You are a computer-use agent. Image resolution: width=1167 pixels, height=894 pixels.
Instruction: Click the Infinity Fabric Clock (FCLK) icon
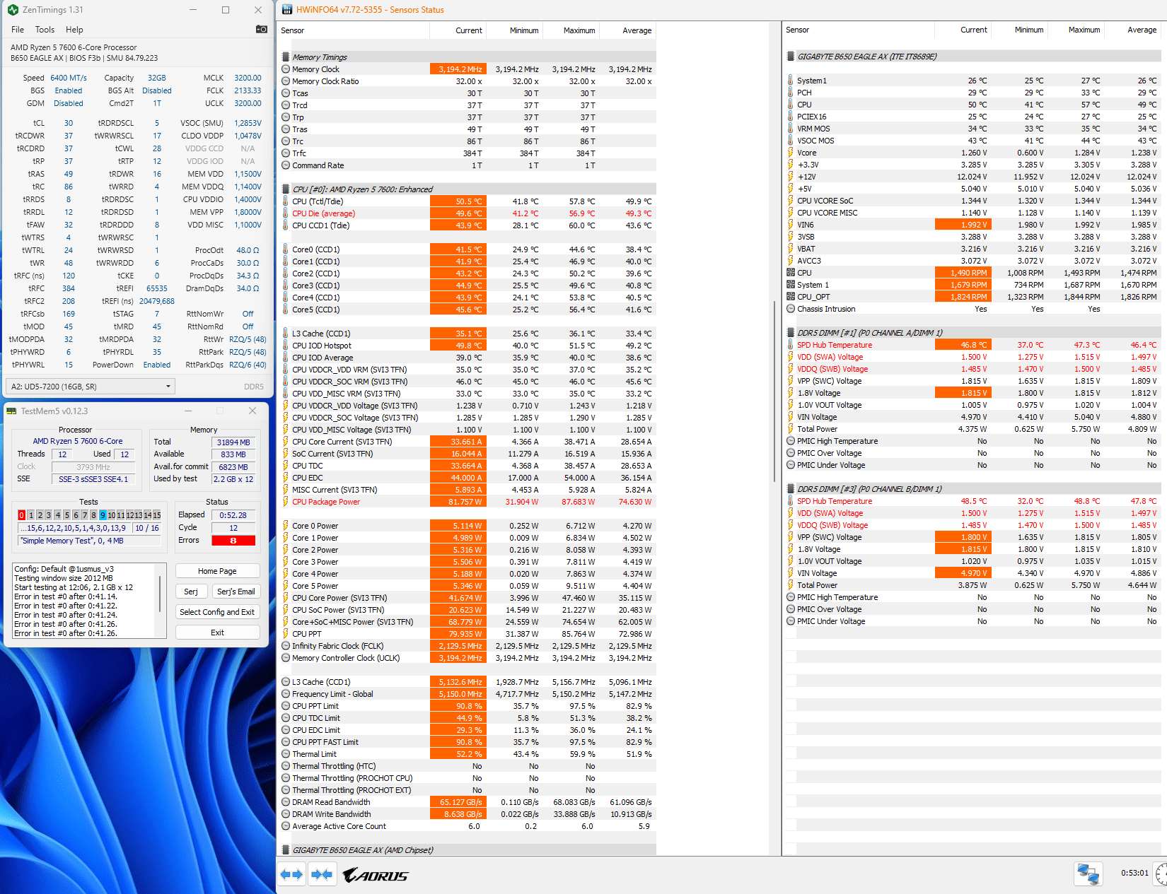click(286, 646)
